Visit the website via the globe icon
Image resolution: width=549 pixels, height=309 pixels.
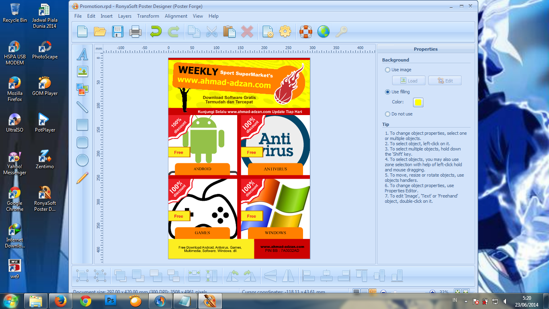(x=324, y=31)
